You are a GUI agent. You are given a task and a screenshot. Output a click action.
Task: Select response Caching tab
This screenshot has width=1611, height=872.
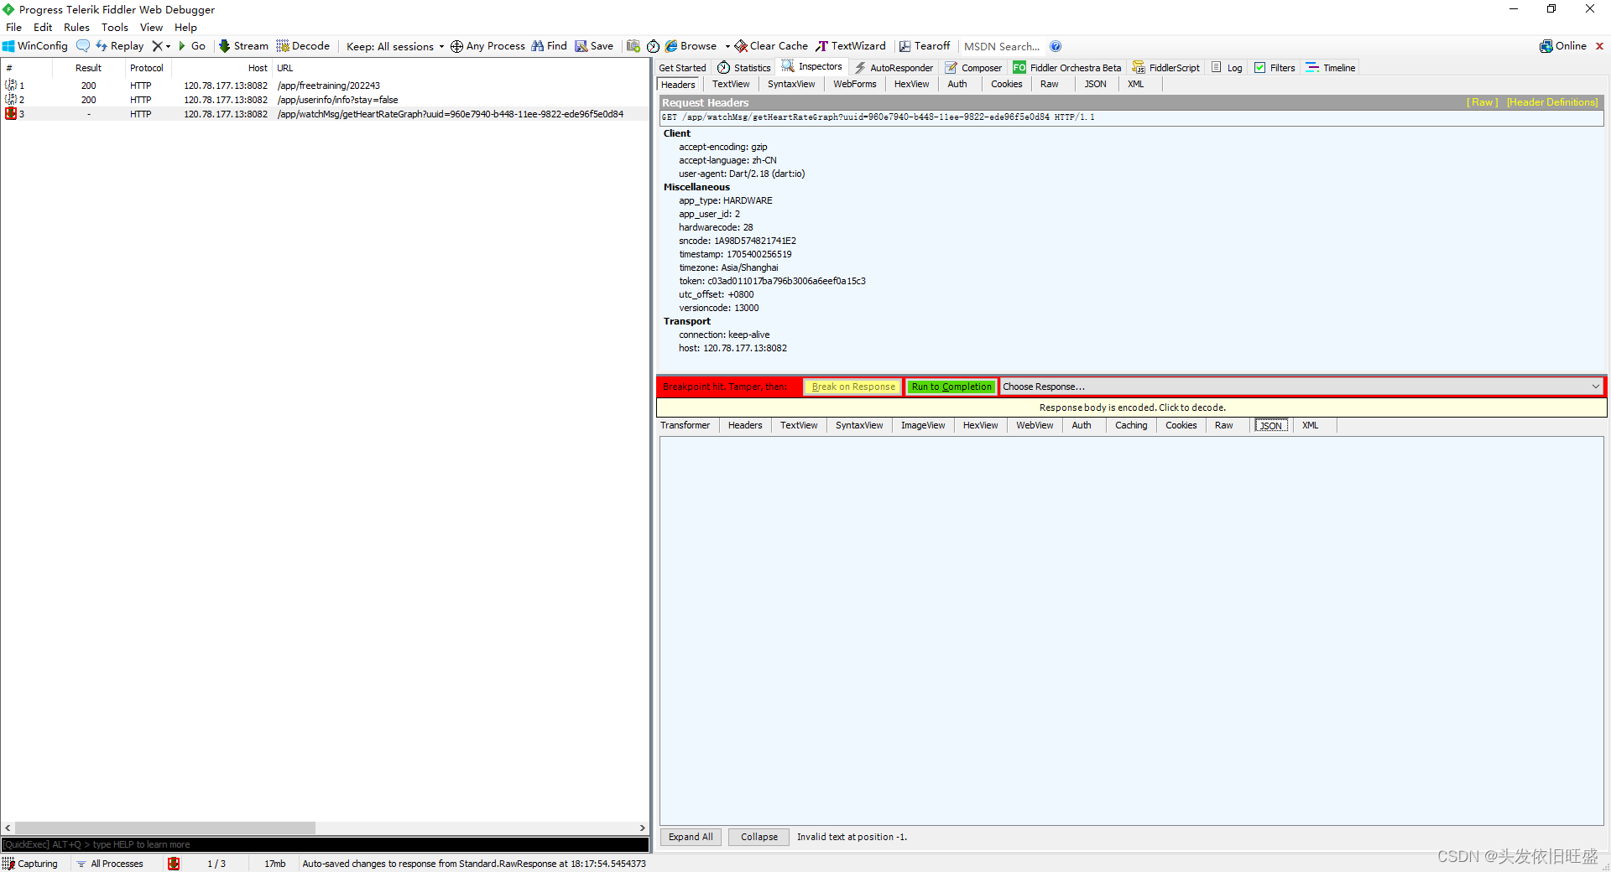1131,425
